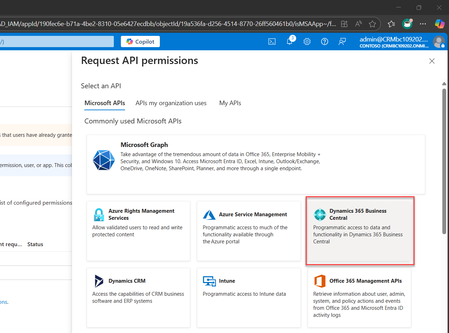Click the Copilot button in portal header
449x333 pixels.
pos(140,41)
